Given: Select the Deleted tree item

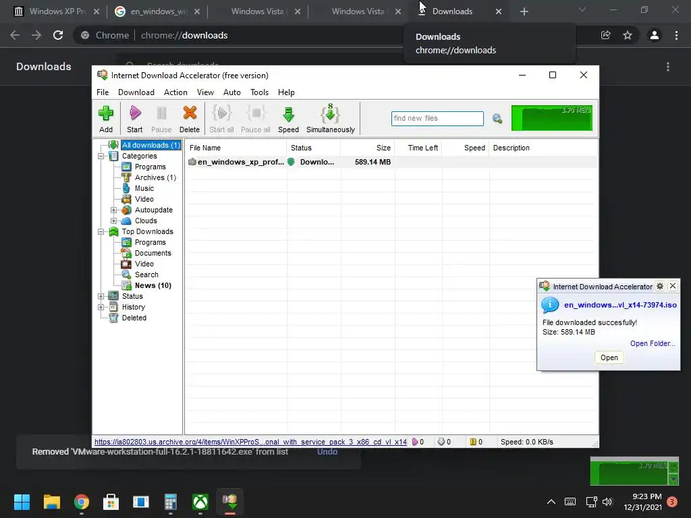Looking at the screenshot, I should click(x=134, y=318).
